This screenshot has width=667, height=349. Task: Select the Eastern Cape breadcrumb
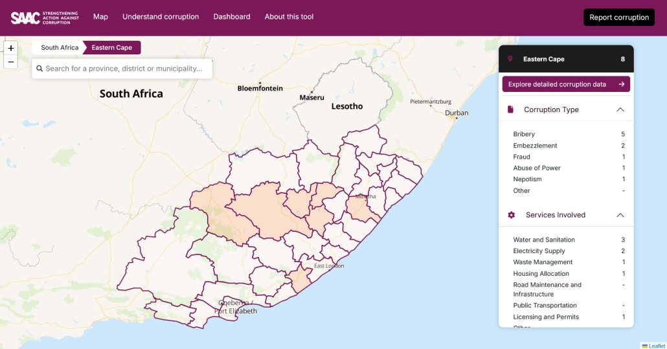click(x=112, y=48)
